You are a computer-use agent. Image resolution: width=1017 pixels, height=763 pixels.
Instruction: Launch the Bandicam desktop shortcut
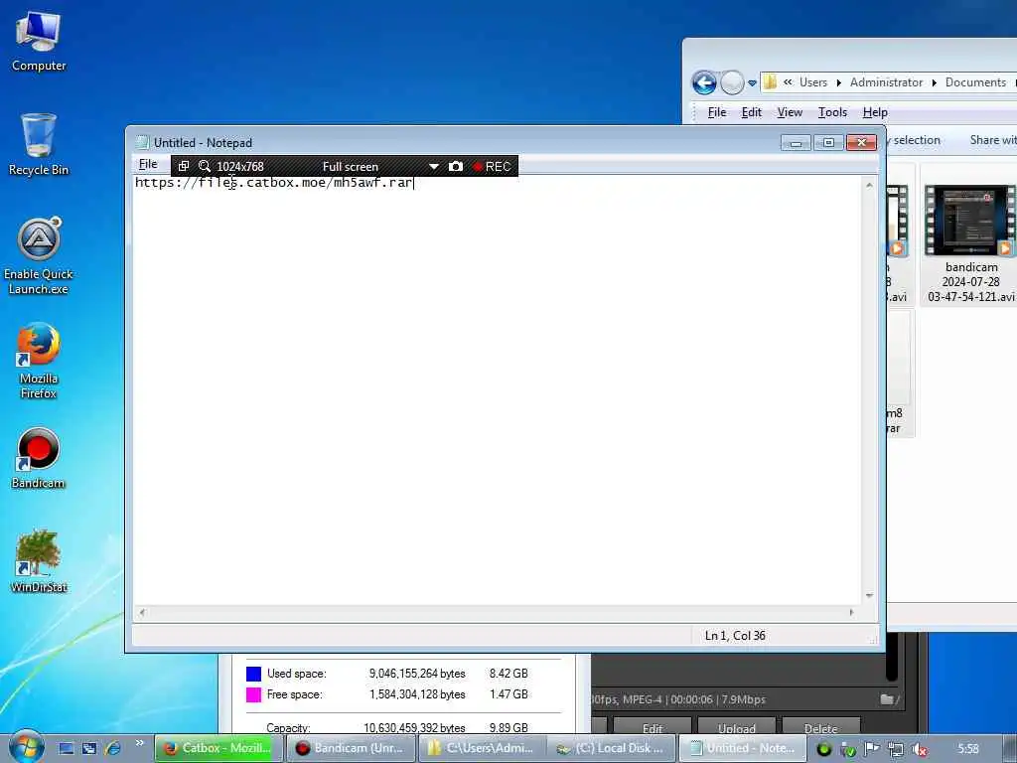coord(39,458)
